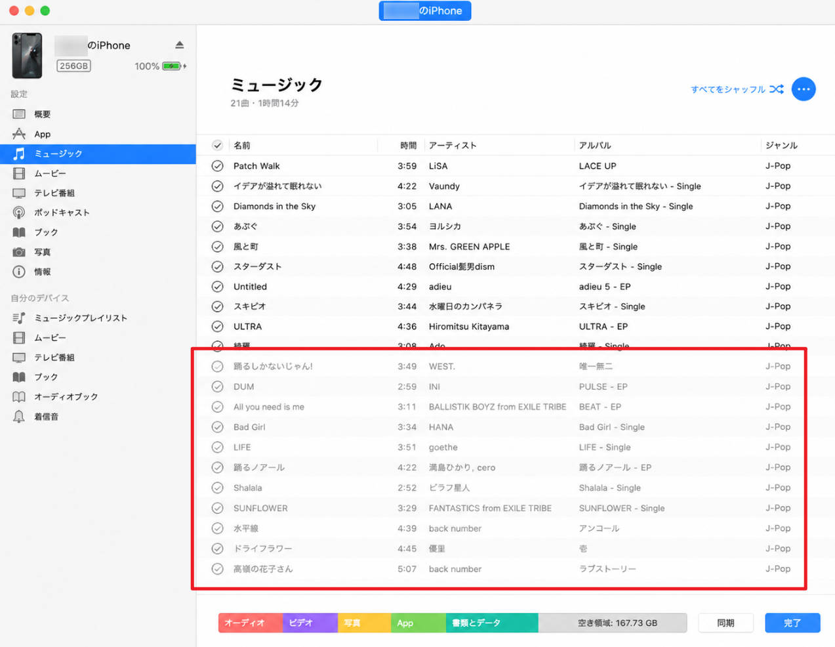Select album adieu 5 - EP

pyautogui.click(x=605, y=287)
